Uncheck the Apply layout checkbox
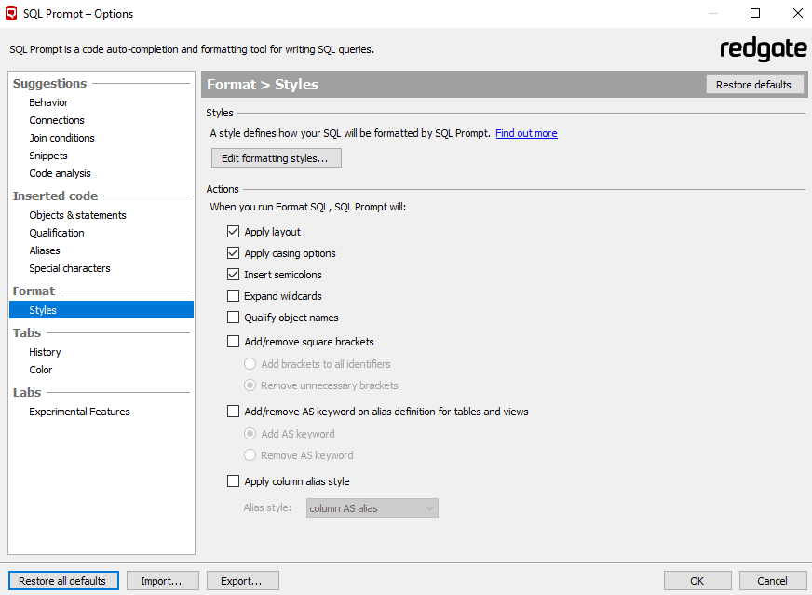 [x=233, y=232]
